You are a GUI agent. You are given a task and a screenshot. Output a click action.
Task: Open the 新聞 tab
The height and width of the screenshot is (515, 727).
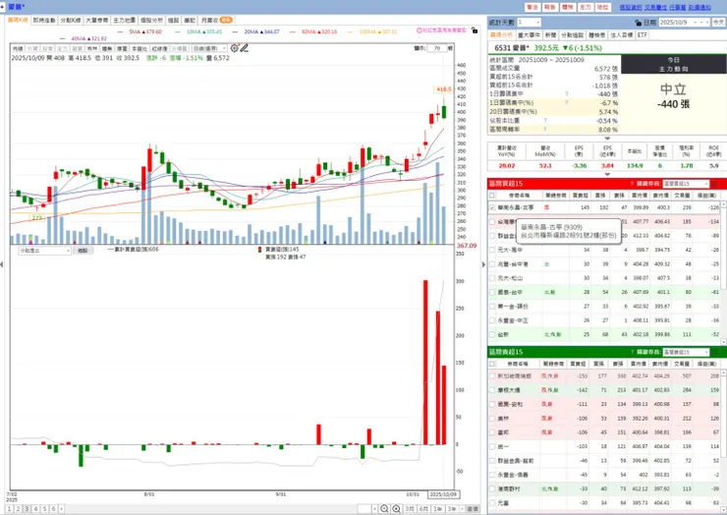click(550, 35)
